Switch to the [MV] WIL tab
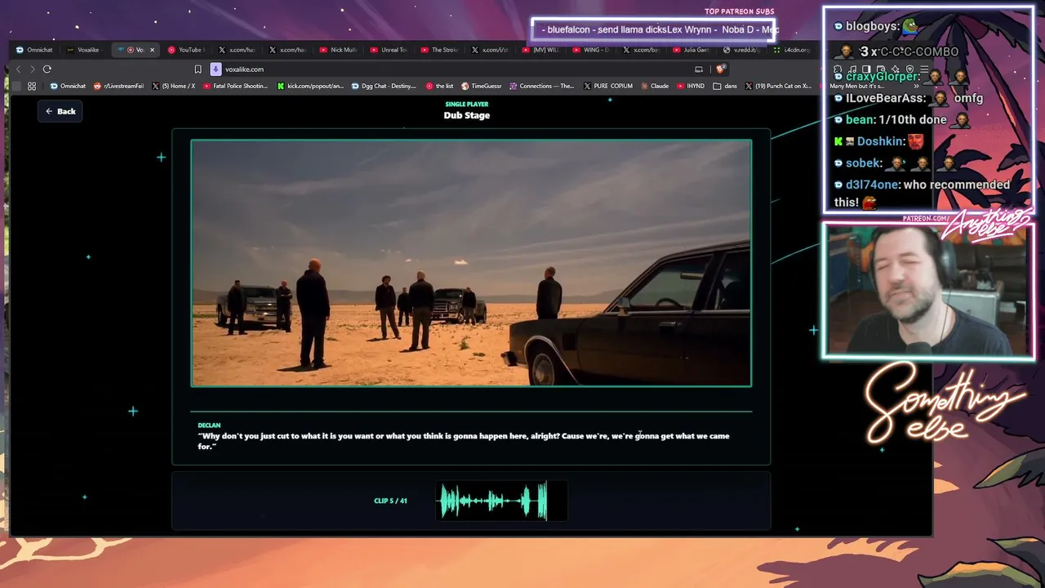1045x588 pixels. (x=540, y=50)
